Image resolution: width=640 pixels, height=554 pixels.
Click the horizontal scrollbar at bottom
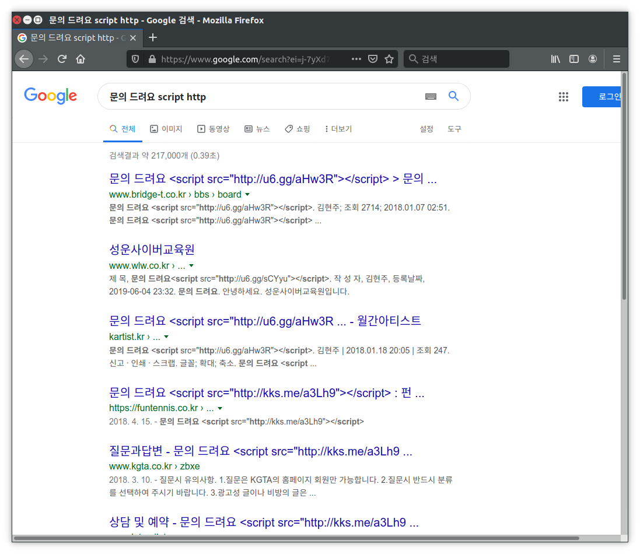point(296,538)
